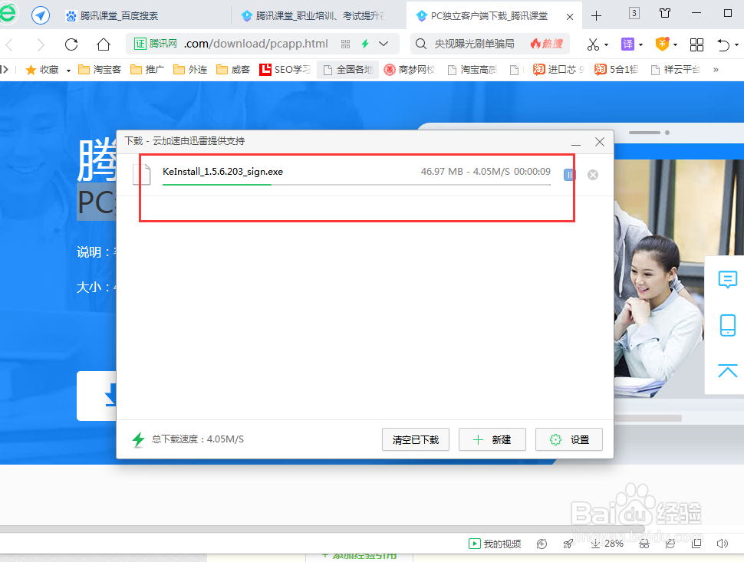Click 新建 new download button
The width and height of the screenshot is (744, 562).
point(492,439)
